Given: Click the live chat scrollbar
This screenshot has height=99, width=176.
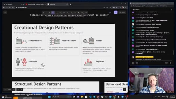Looking at the screenshot, I should (173, 53).
